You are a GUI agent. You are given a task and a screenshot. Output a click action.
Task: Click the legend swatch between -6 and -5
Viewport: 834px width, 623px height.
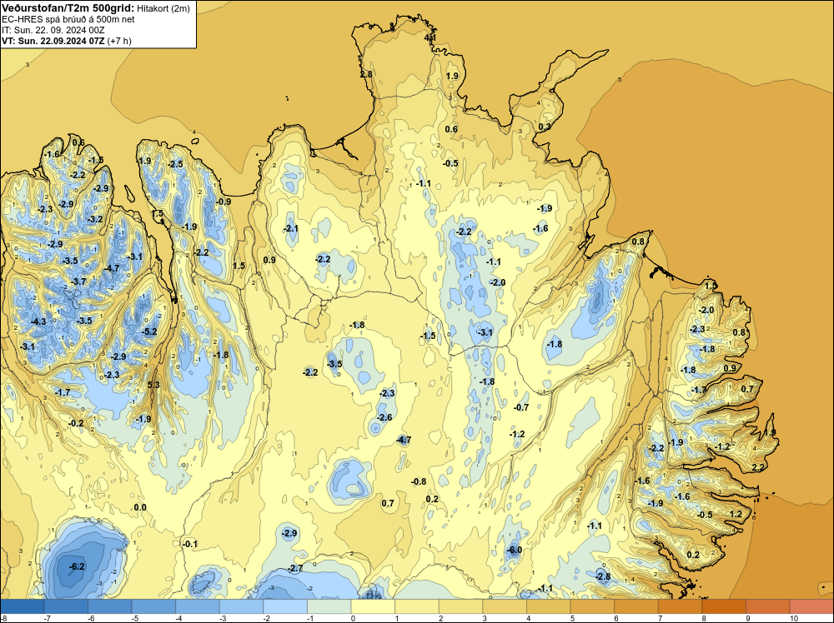110,606
